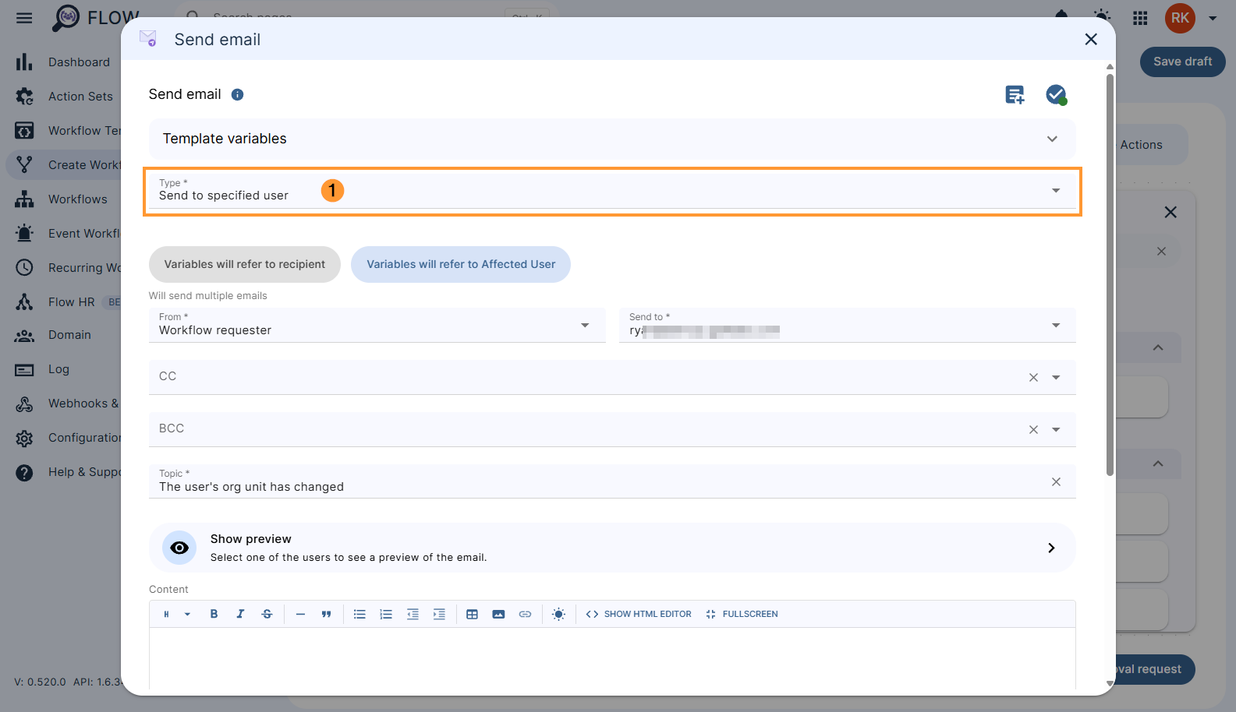1236x712 pixels.
Task: Click SHOW HTML EDITOR
Action: click(639, 614)
